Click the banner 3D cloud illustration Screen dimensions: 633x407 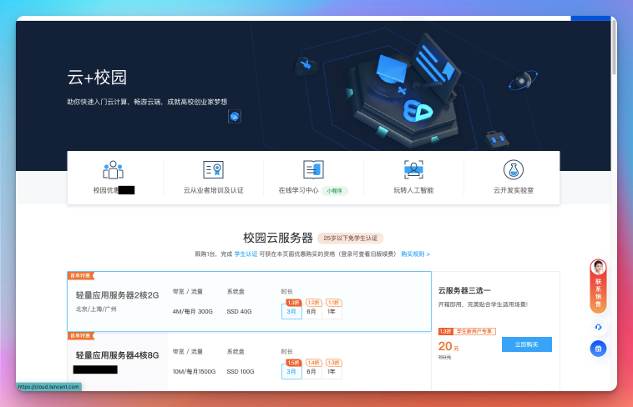(x=403, y=91)
